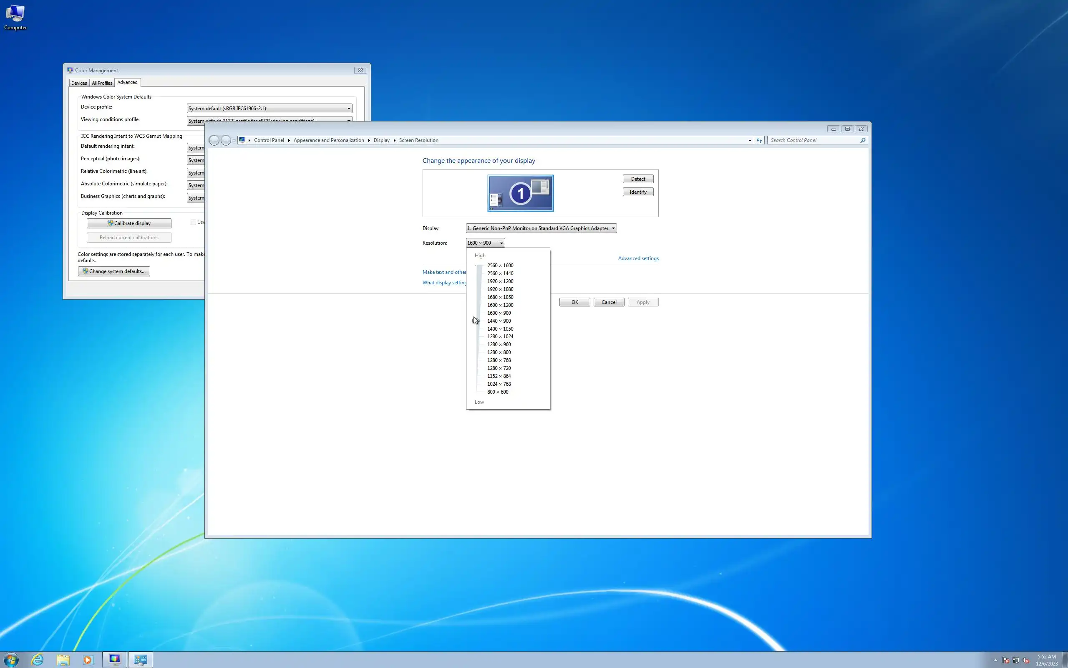Click the Search Control Panel field
Image resolution: width=1068 pixels, height=668 pixels.
tap(814, 141)
